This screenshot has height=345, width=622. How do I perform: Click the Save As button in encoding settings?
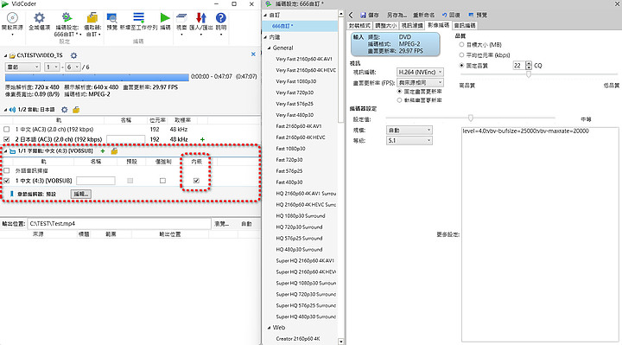pyautogui.click(x=397, y=15)
